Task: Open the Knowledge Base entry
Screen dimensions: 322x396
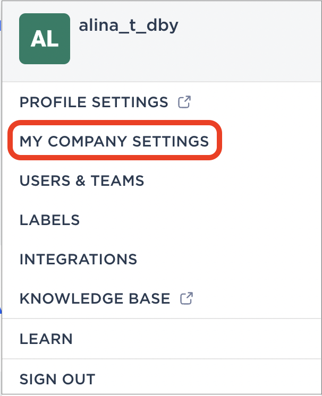Action: [95, 298]
